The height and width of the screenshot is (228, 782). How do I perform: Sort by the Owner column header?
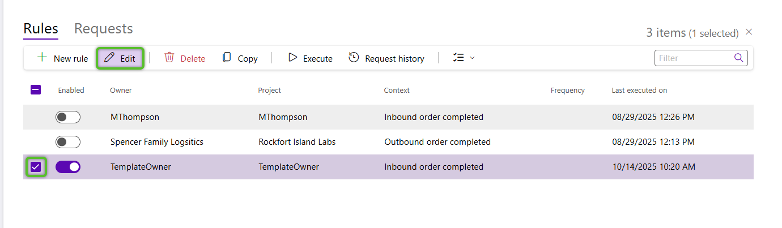click(121, 91)
